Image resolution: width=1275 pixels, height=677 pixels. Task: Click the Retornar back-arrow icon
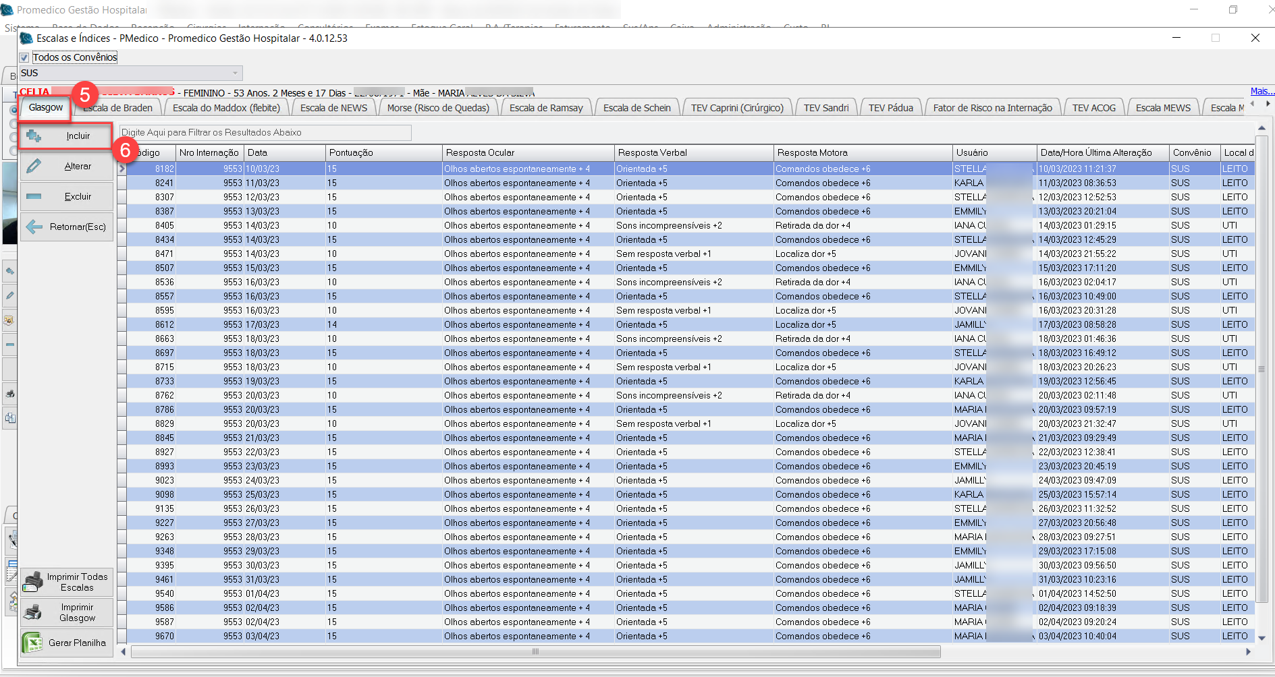[34, 227]
